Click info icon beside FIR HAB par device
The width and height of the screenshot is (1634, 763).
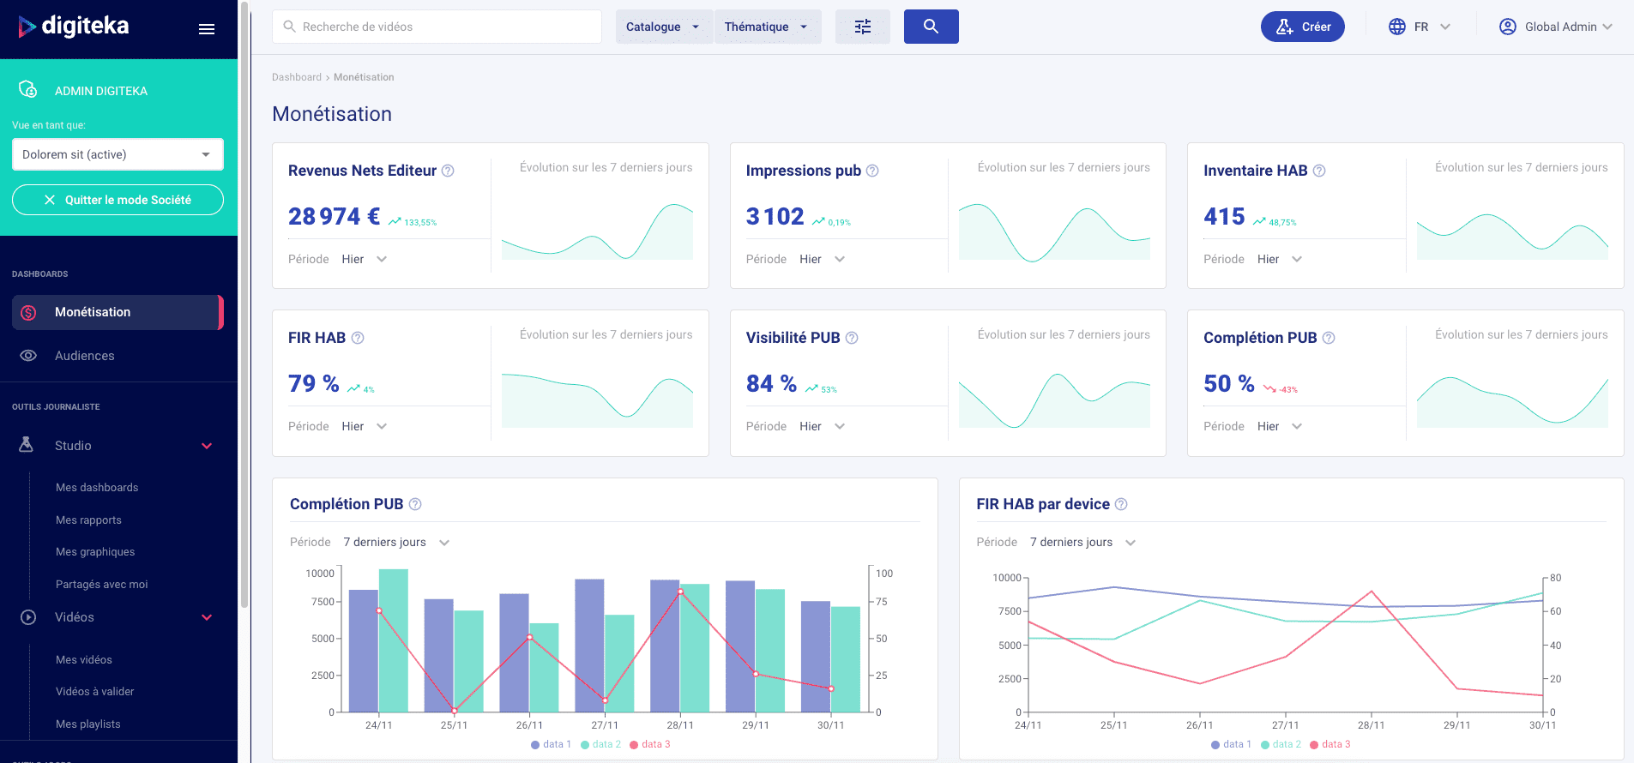1121,504
